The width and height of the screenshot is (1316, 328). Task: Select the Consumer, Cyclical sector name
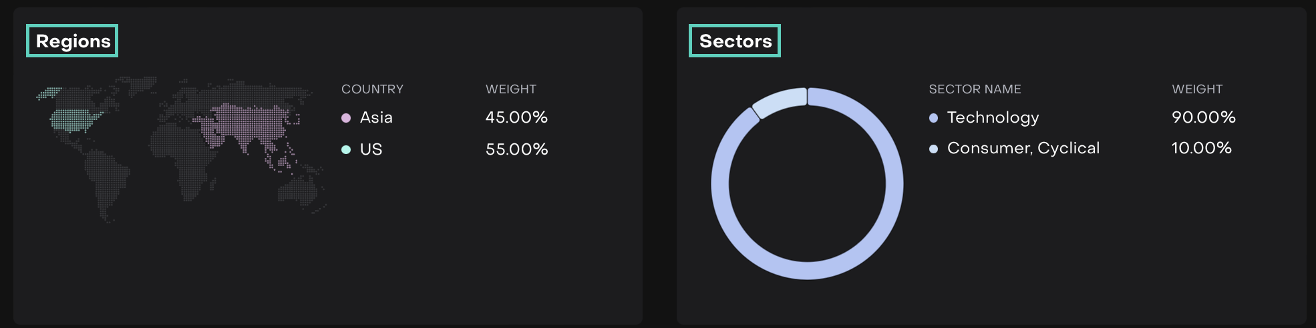point(1023,148)
